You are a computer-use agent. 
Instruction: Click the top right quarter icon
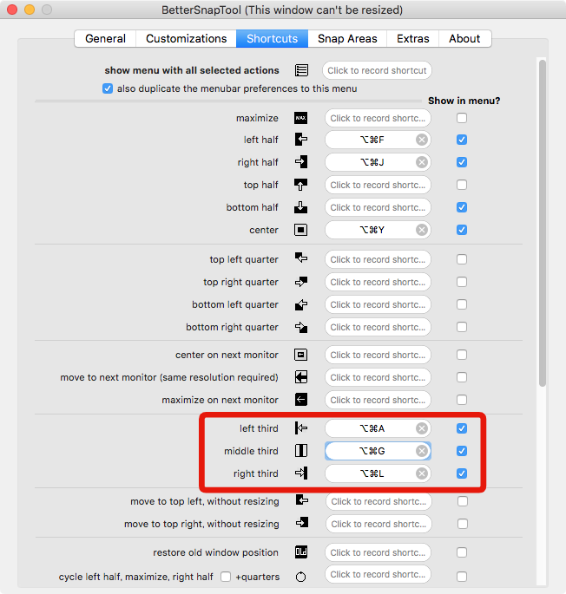(x=301, y=282)
